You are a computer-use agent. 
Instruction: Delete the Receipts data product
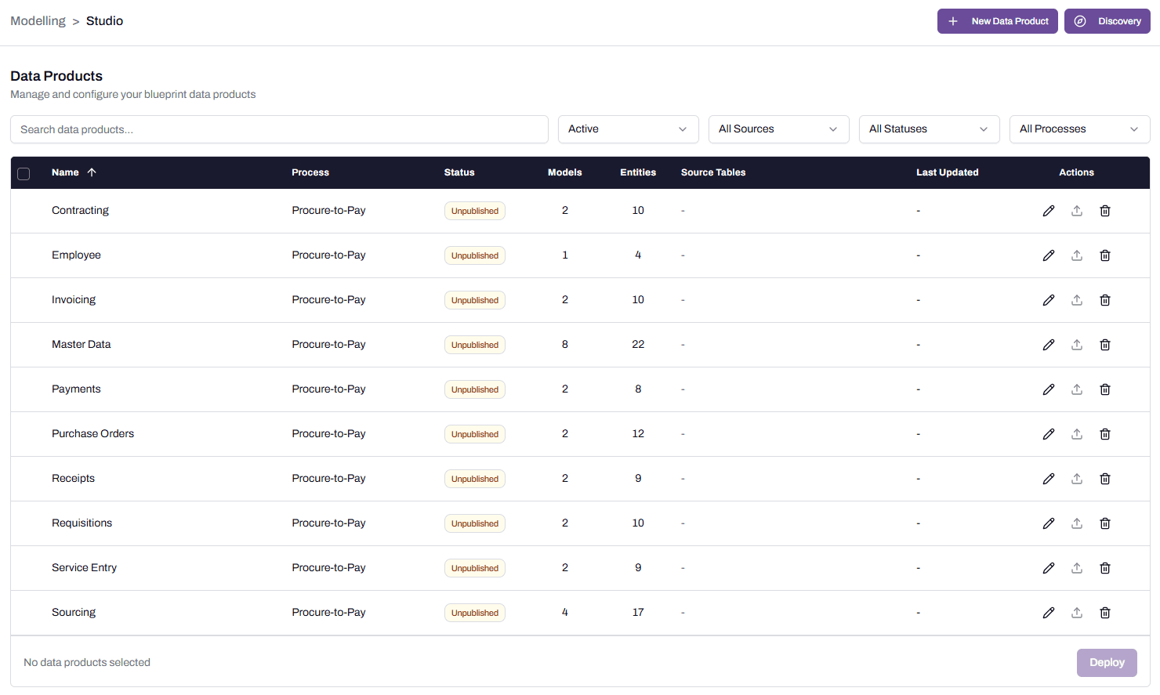(1105, 479)
